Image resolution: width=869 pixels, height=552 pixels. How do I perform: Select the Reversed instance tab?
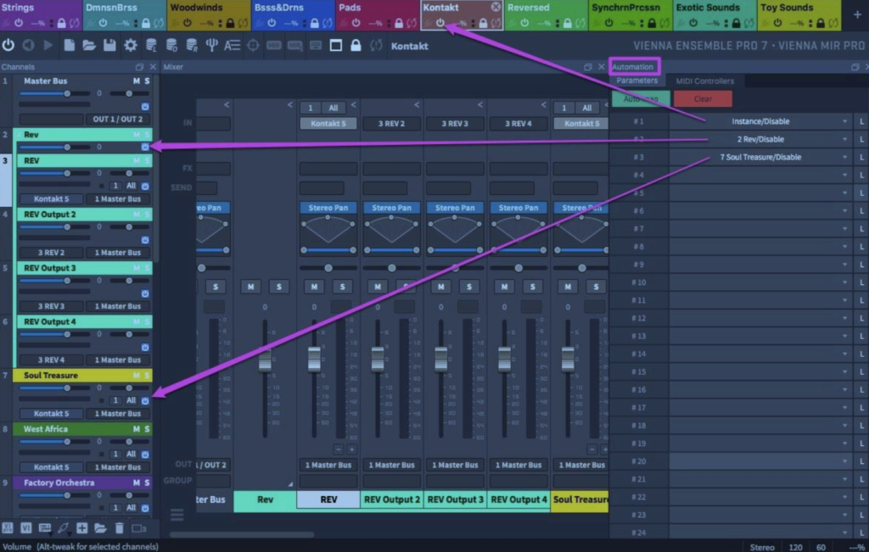click(x=546, y=15)
